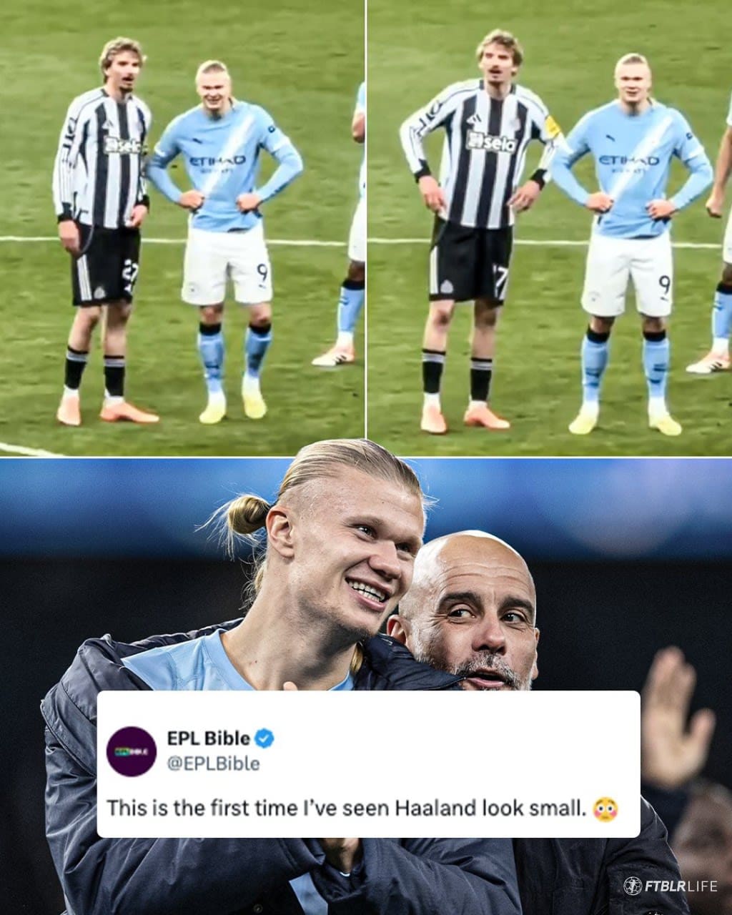Open the top-right pitch photo

click(x=550, y=227)
